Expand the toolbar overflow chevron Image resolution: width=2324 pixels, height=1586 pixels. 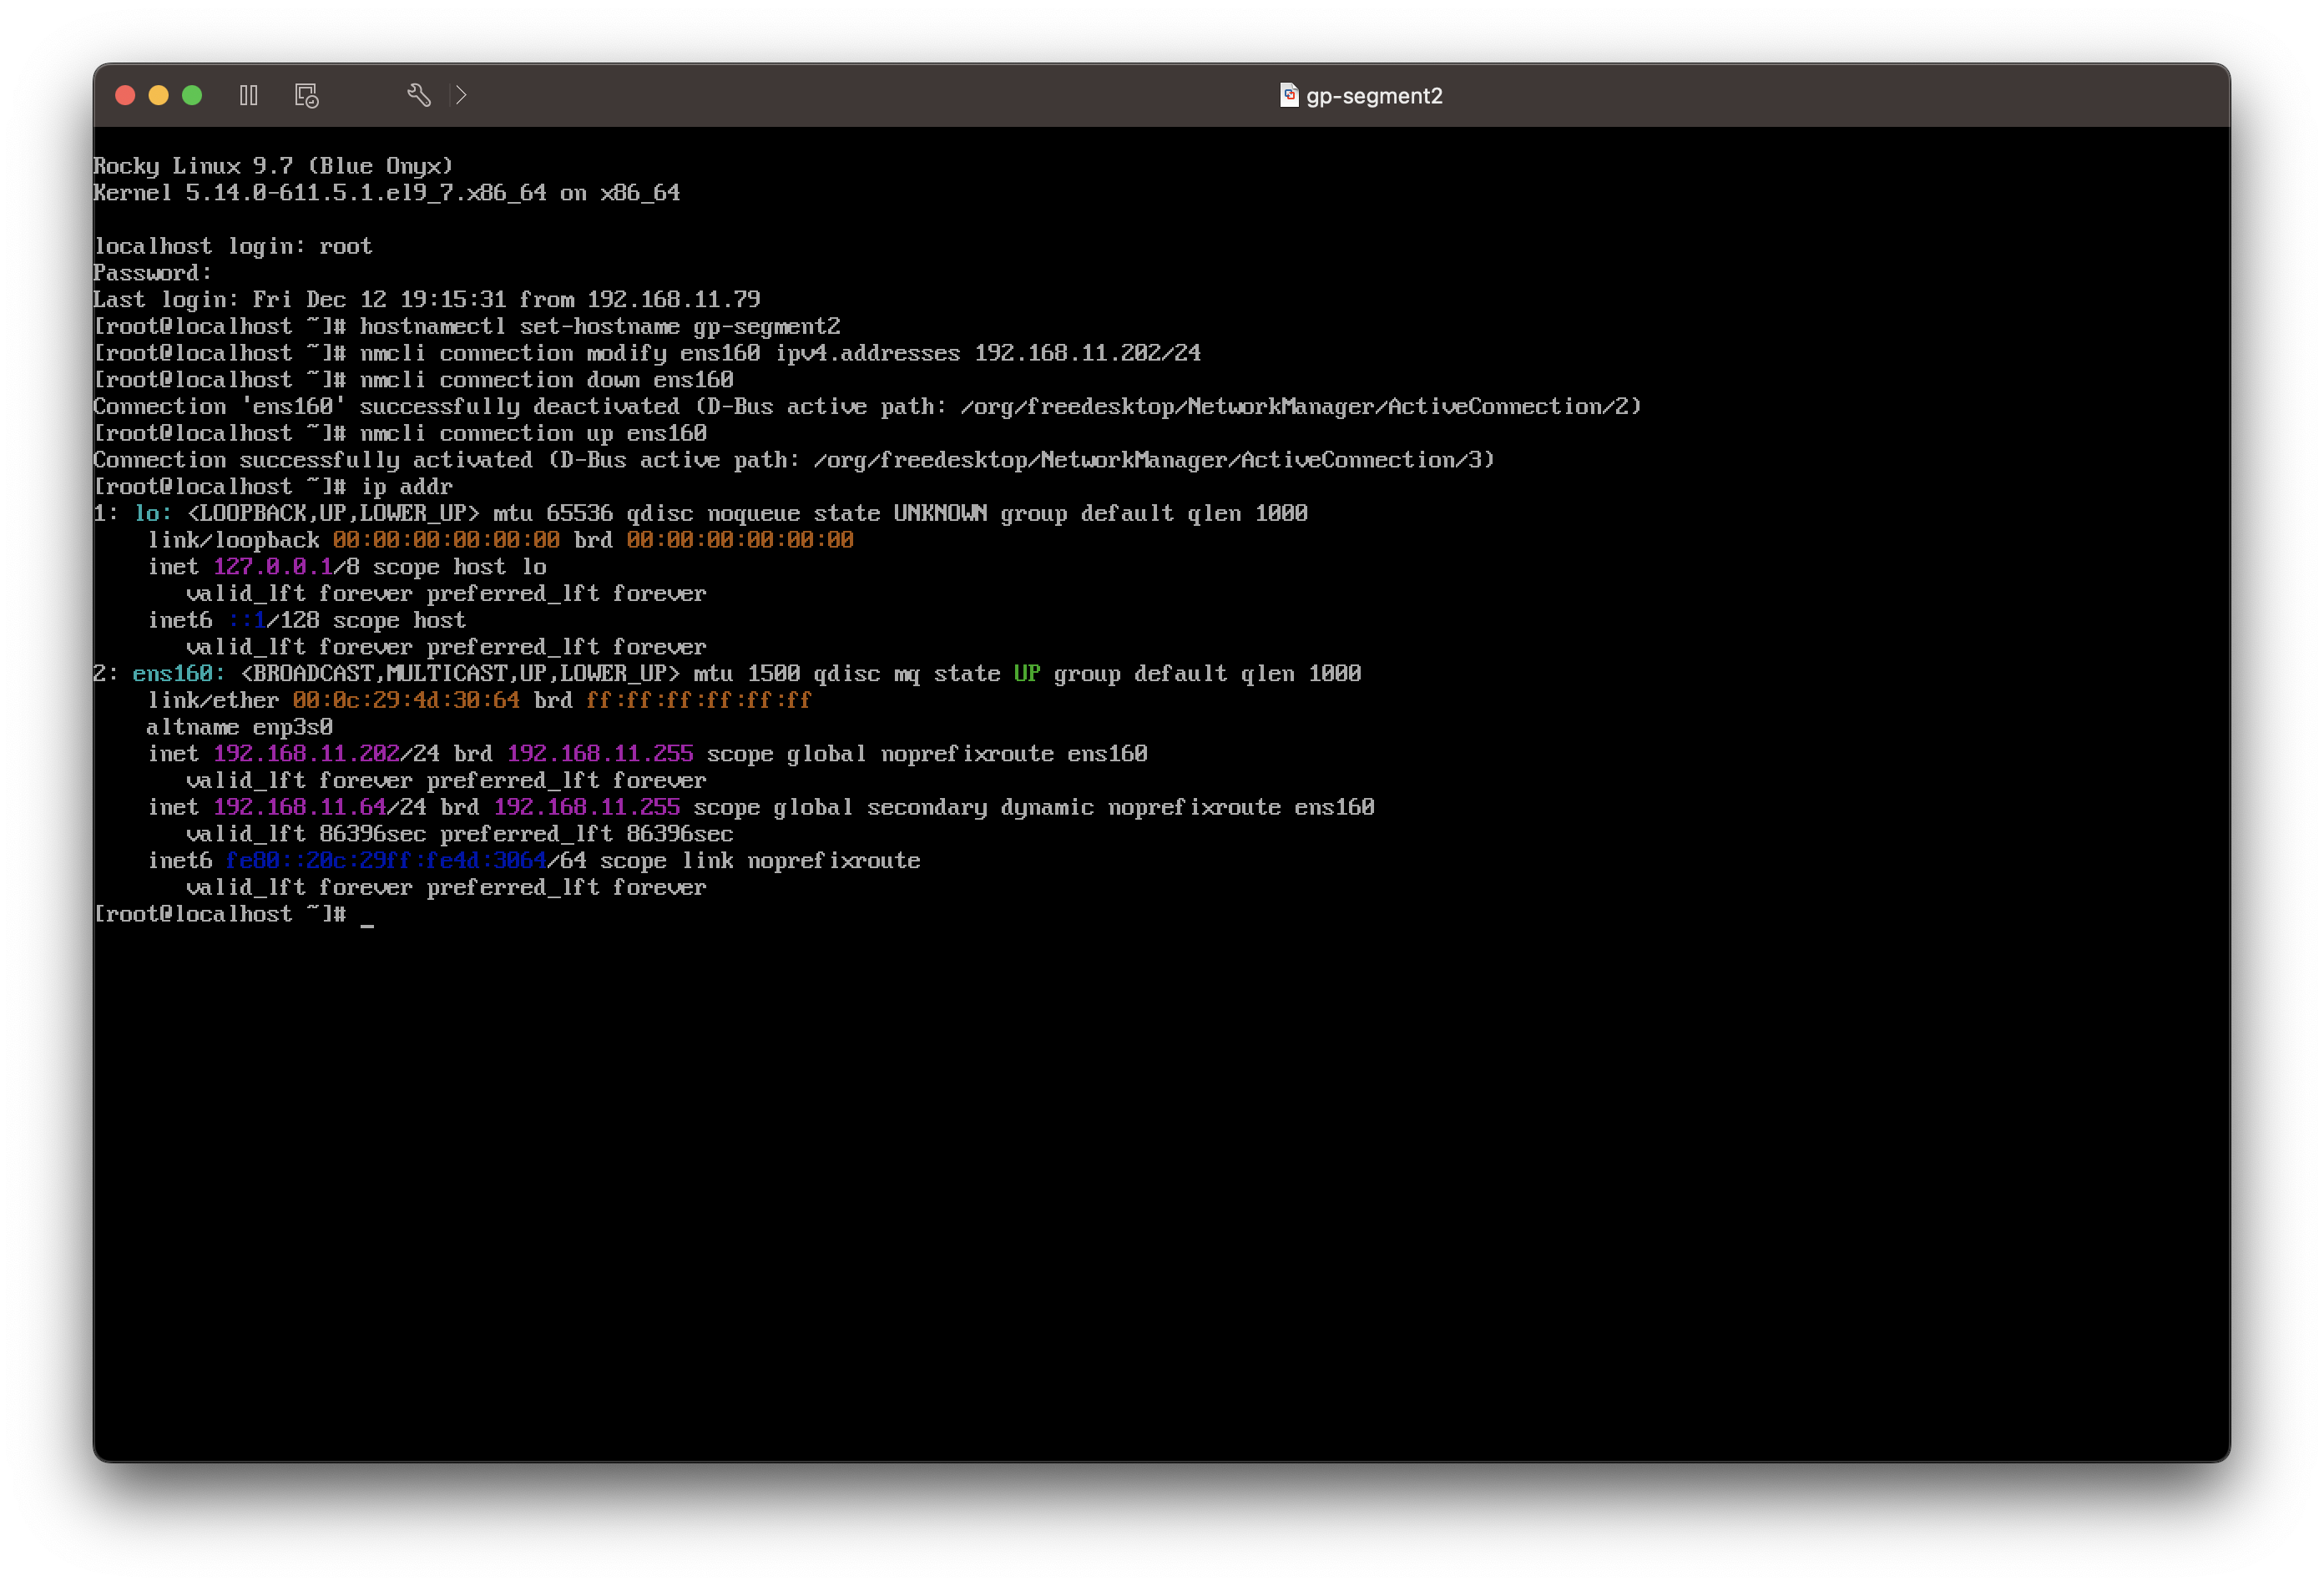coord(461,95)
